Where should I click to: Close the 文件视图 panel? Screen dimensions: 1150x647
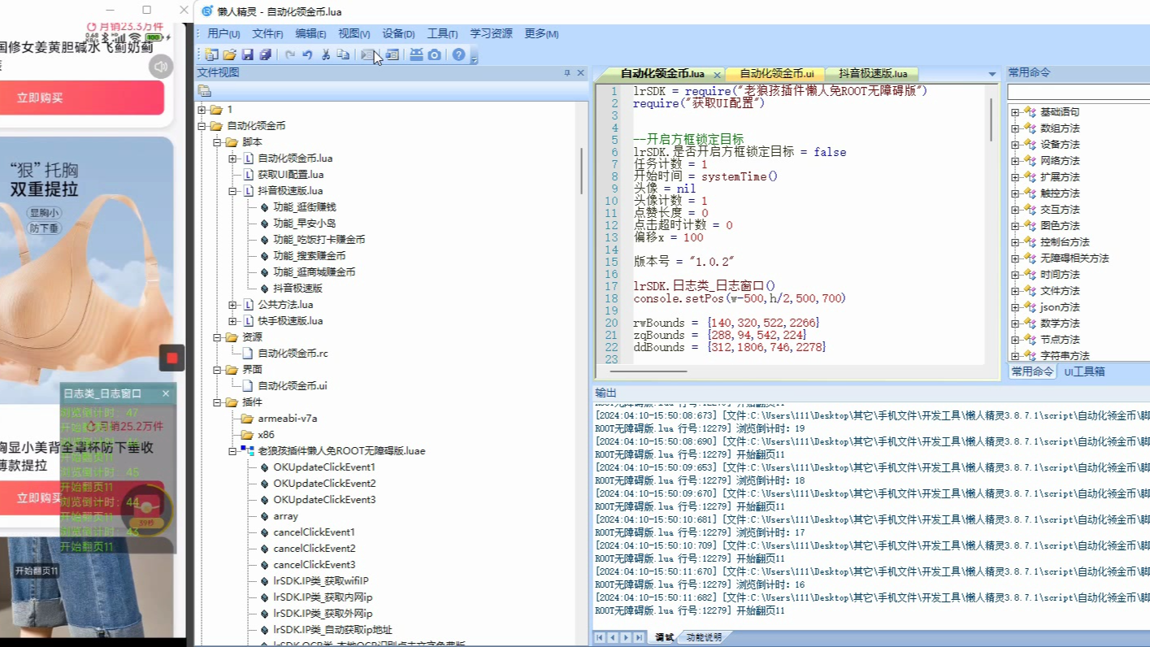(580, 73)
